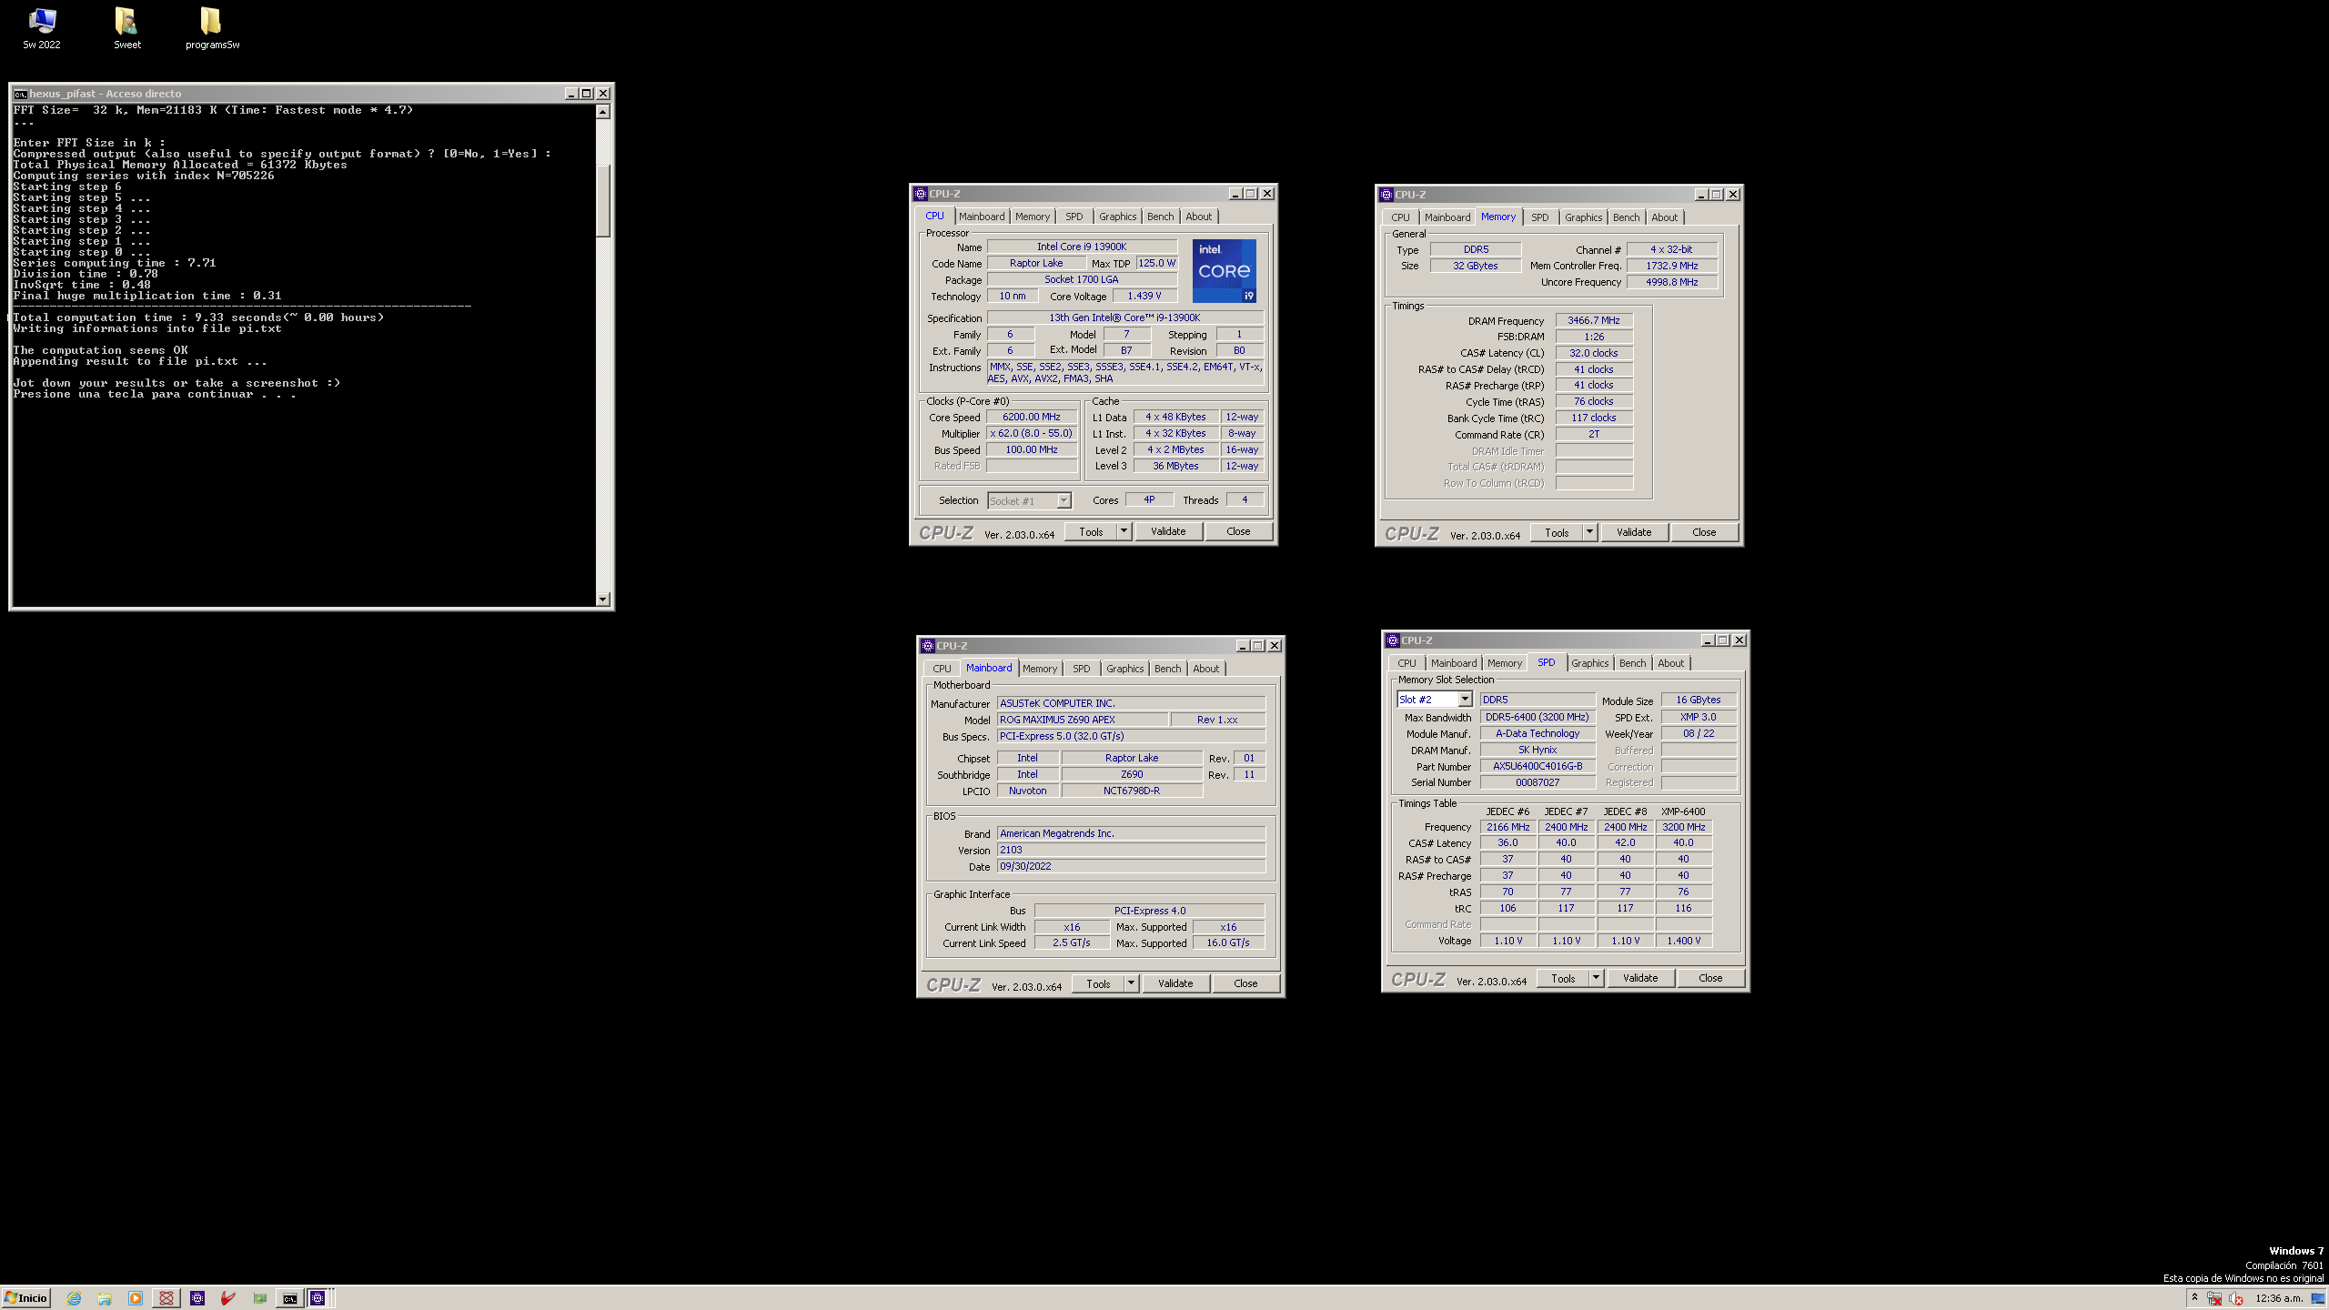Open the Bench tab in the SPD-tab window
Viewport: 2329px width, 1310px height.
point(1632,663)
